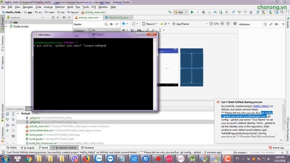The width and height of the screenshot is (290, 163).
Task: Click the Debug app bug icon
Action: [203, 12]
